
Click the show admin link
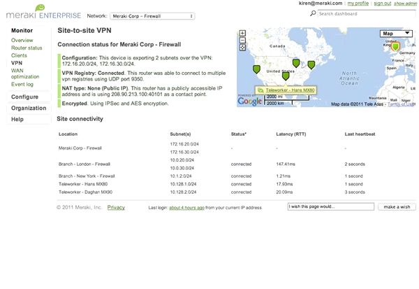(405, 3)
